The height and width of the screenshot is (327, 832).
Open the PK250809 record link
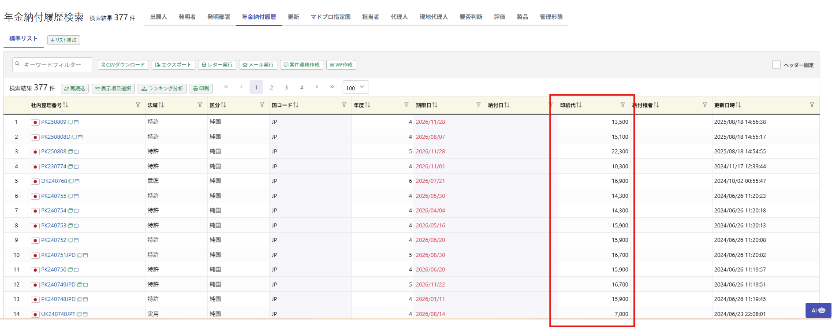click(x=53, y=122)
